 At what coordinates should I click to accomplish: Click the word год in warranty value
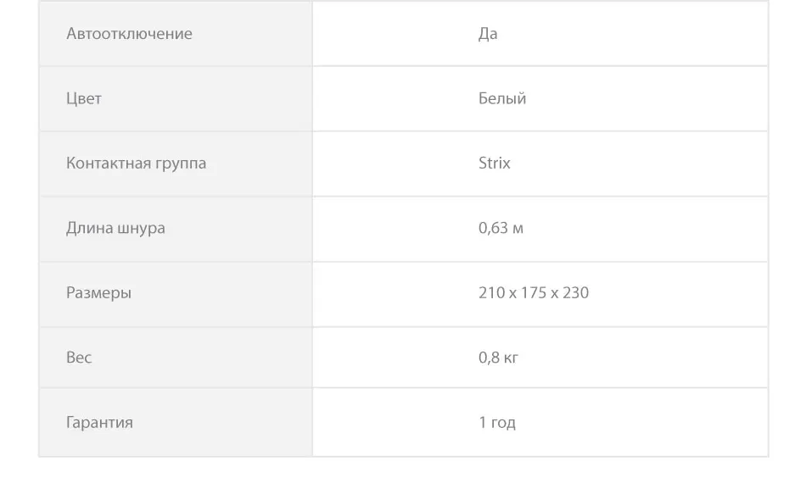[x=503, y=423]
